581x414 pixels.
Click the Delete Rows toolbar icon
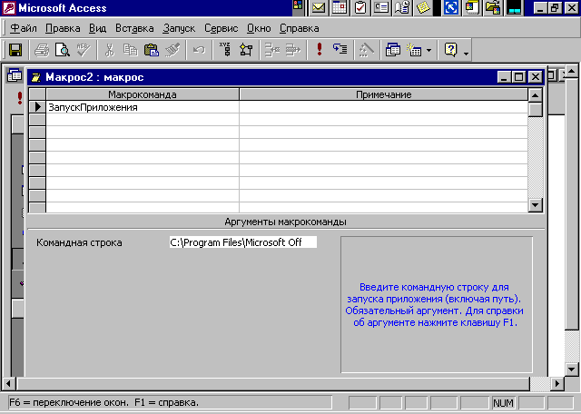click(293, 49)
